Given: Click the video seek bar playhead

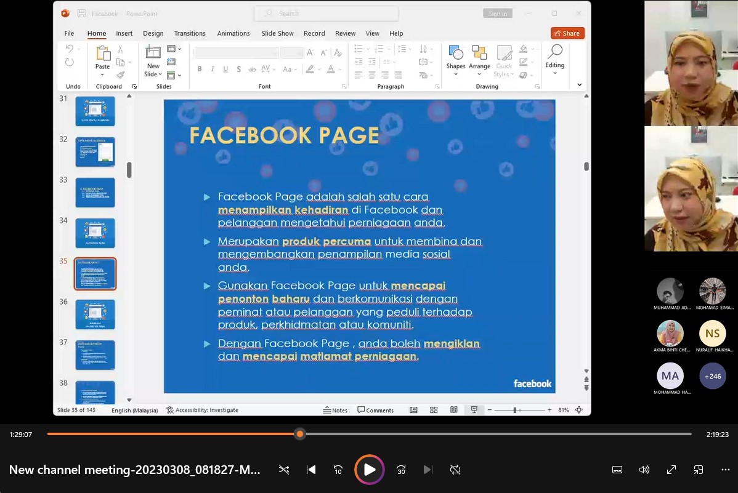Looking at the screenshot, I should [300, 434].
